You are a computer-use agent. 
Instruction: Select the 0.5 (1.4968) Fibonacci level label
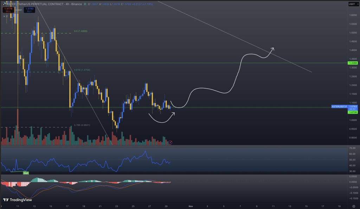pyautogui.click(x=81, y=31)
